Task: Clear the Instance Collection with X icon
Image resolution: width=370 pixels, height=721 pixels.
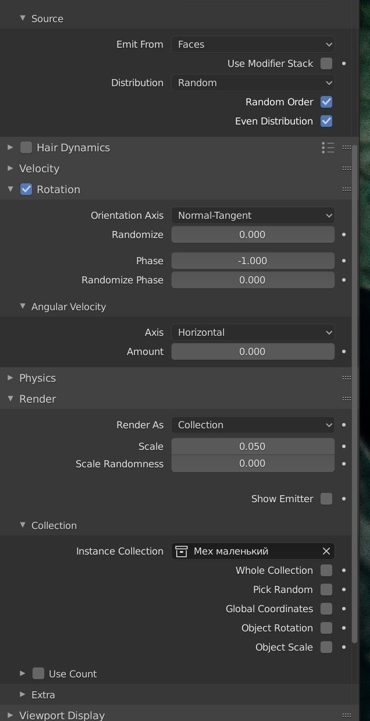Action: pos(326,551)
